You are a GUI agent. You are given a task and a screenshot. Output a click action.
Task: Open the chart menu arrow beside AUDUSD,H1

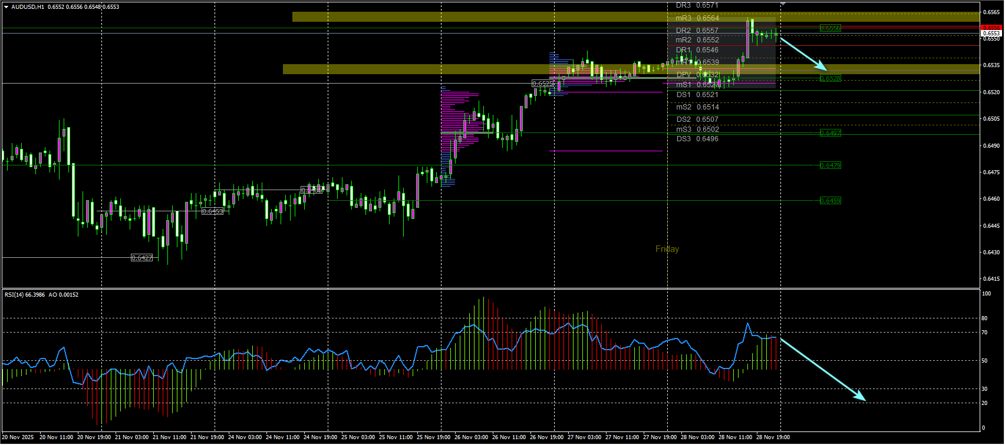point(6,7)
